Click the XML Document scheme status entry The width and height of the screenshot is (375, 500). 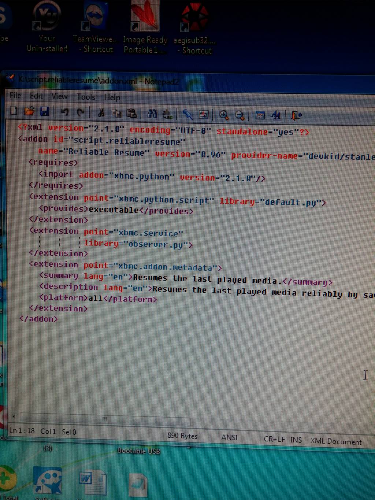click(x=336, y=441)
